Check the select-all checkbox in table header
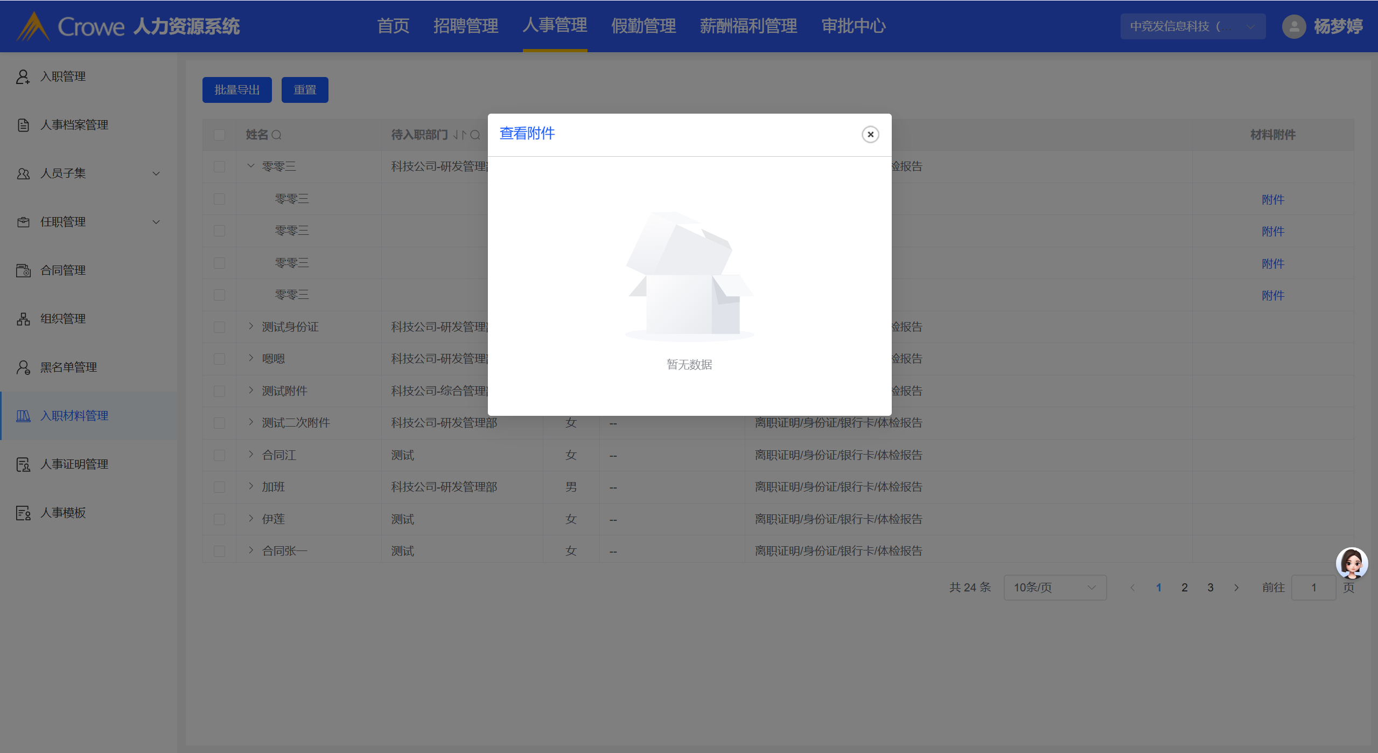The width and height of the screenshot is (1378, 753). 219,135
